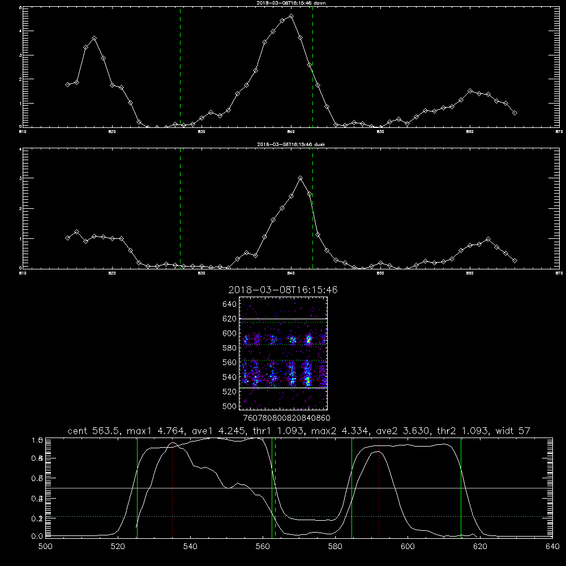This screenshot has height=566, width=566.
Task: Click the 620 y-axis label beside the spectral image
Action: (229, 319)
